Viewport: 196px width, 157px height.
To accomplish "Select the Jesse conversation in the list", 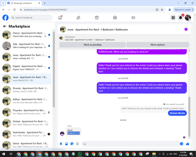I will click(x=26, y=79).
